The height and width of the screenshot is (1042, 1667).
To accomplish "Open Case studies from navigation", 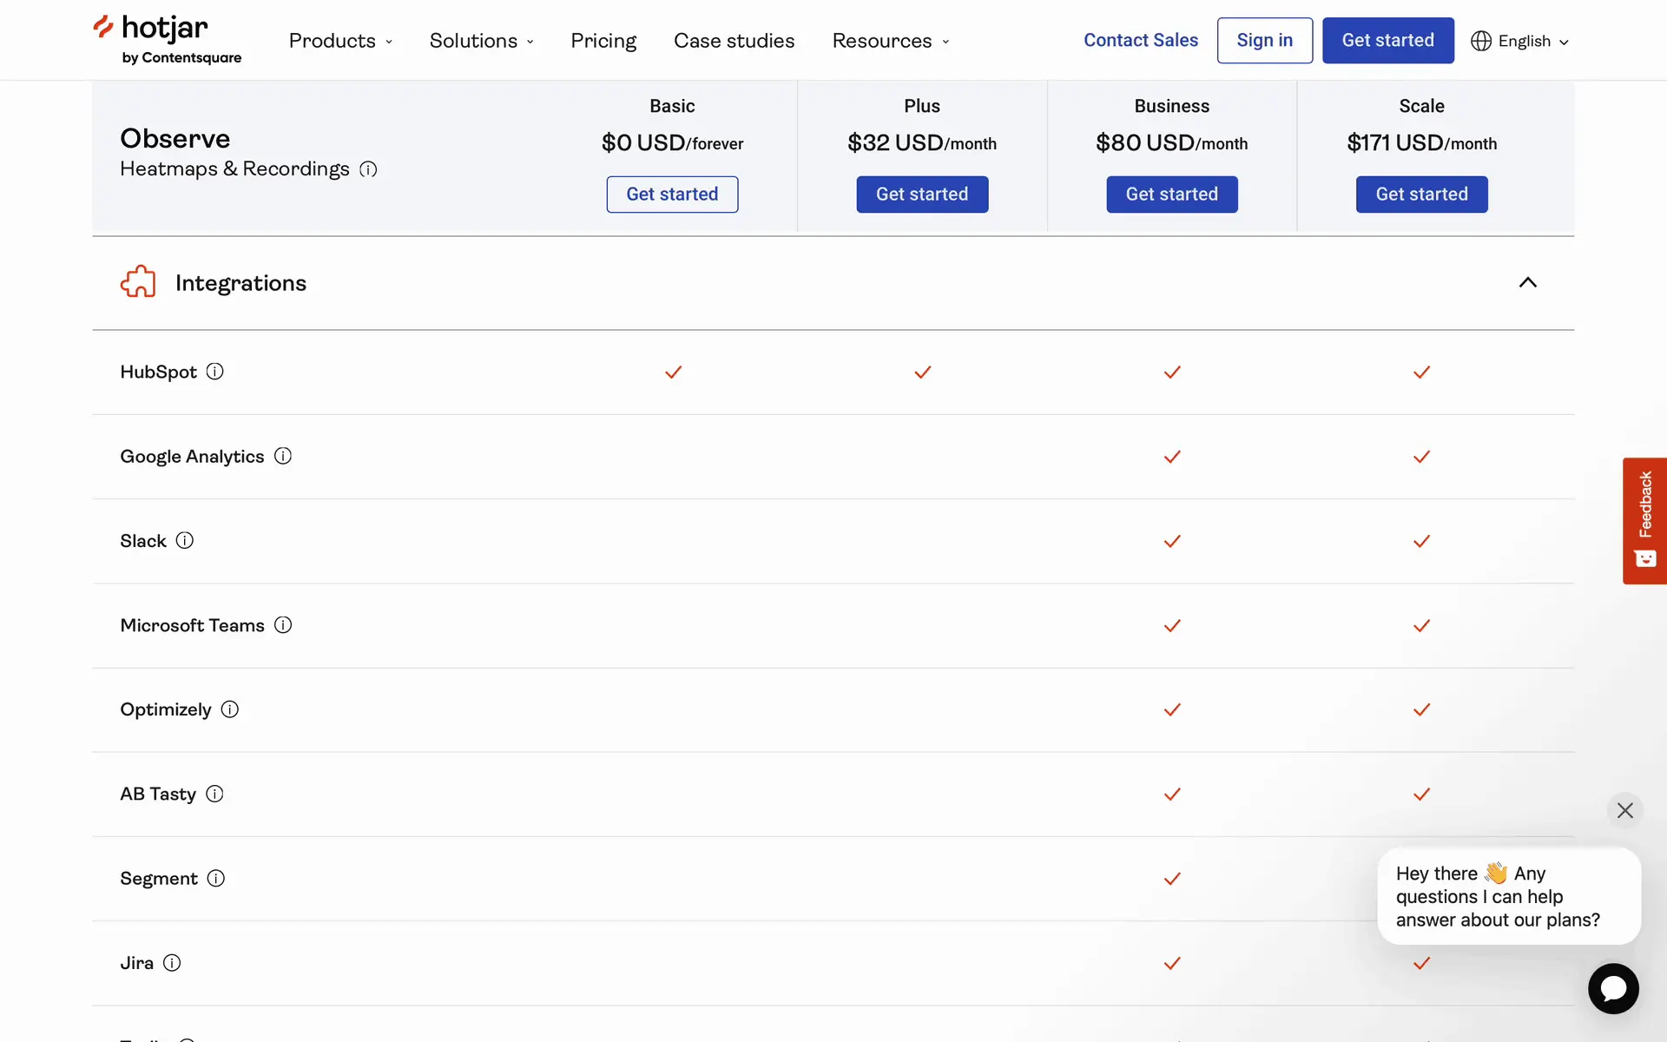I will (x=734, y=41).
